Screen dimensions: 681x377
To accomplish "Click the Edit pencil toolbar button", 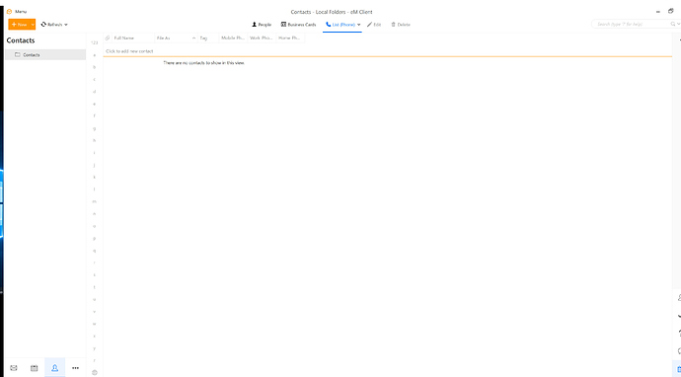I will (374, 25).
